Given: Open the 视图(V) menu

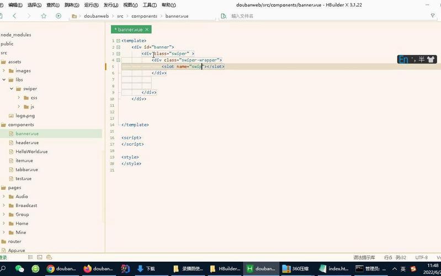Looking at the screenshot, I should (x=130, y=5).
